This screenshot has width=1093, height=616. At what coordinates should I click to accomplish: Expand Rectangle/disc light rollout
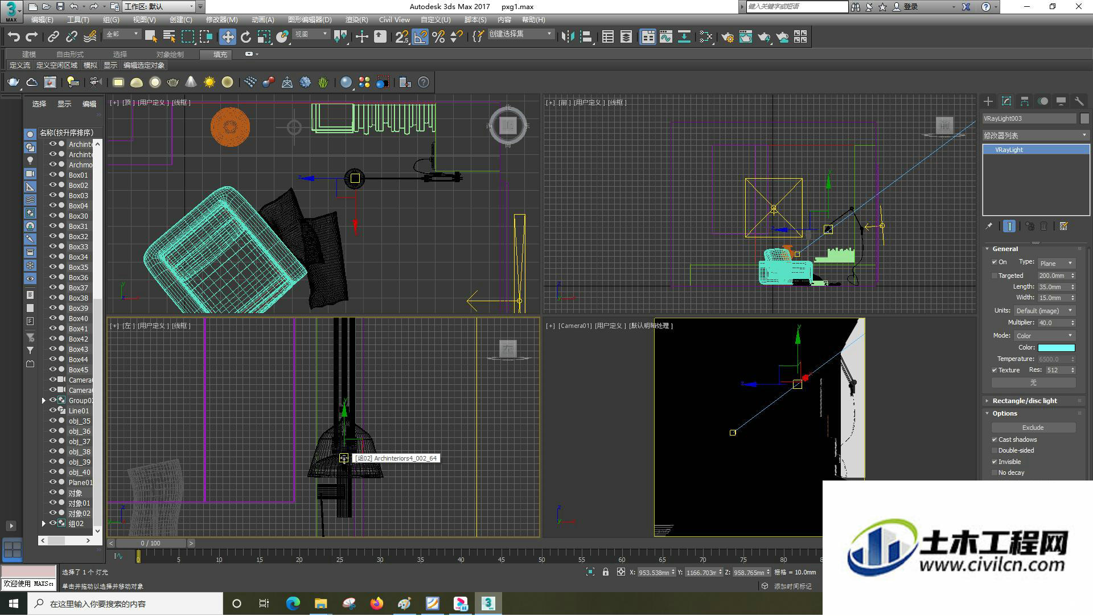(x=1024, y=401)
